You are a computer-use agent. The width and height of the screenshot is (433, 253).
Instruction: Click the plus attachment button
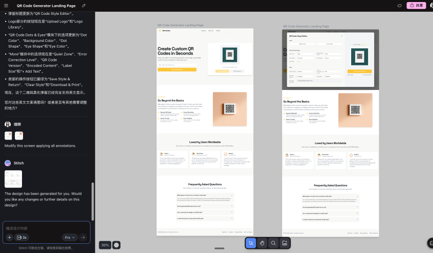pyautogui.click(x=9, y=238)
